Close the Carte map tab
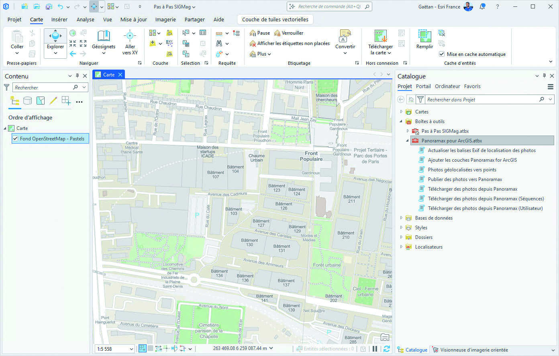 click(x=120, y=74)
